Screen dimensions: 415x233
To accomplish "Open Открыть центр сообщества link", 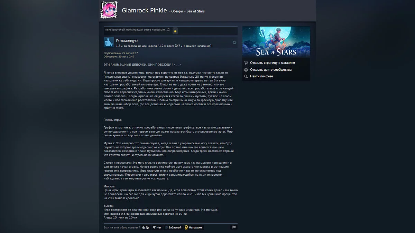I will click(x=271, y=70).
